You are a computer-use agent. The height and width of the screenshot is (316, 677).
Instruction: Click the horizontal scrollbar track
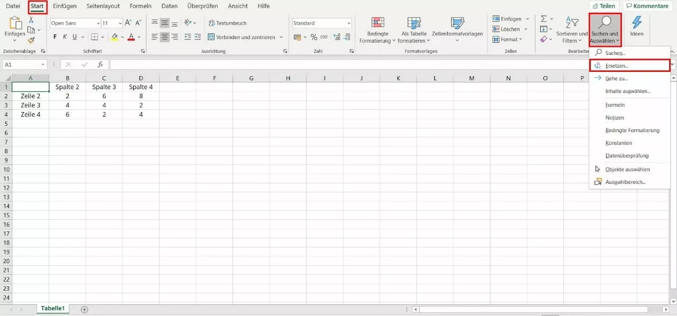[x=533, y=309]
